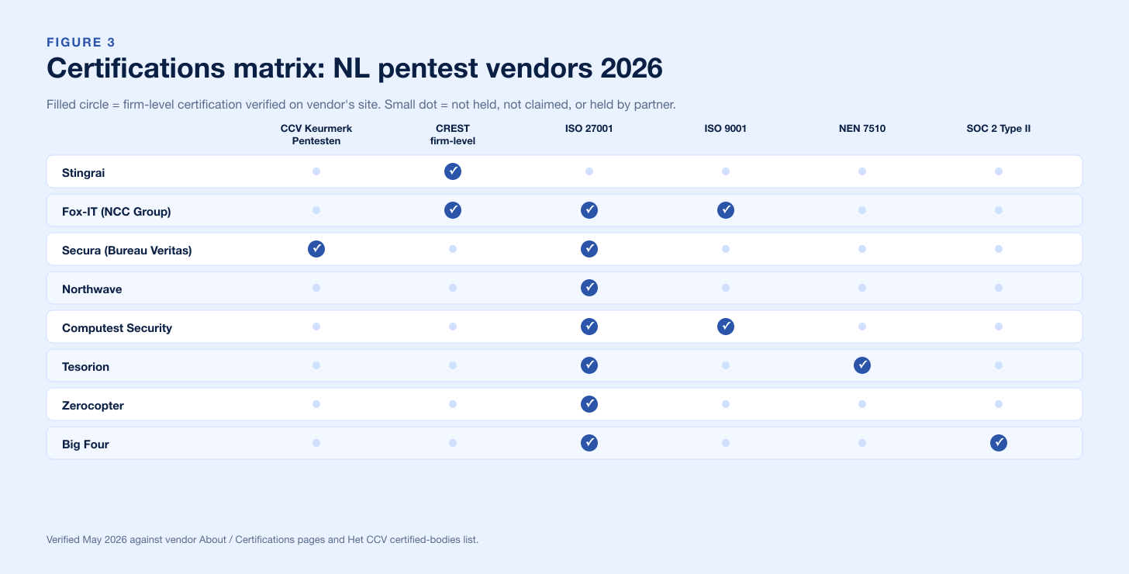Image resolution: width=1129 pixels, height=574 pixels.
Task: Click Big Four's SOC 2 Type II checkmark
Action: pos(999,443)
